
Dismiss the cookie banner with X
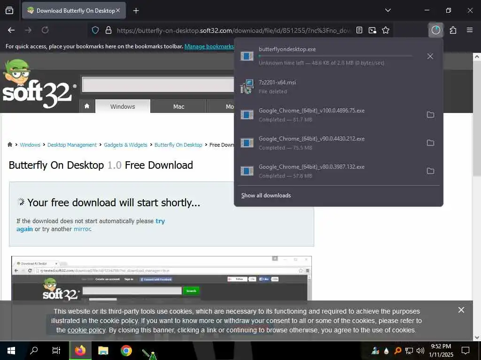(x=461, y=310)
